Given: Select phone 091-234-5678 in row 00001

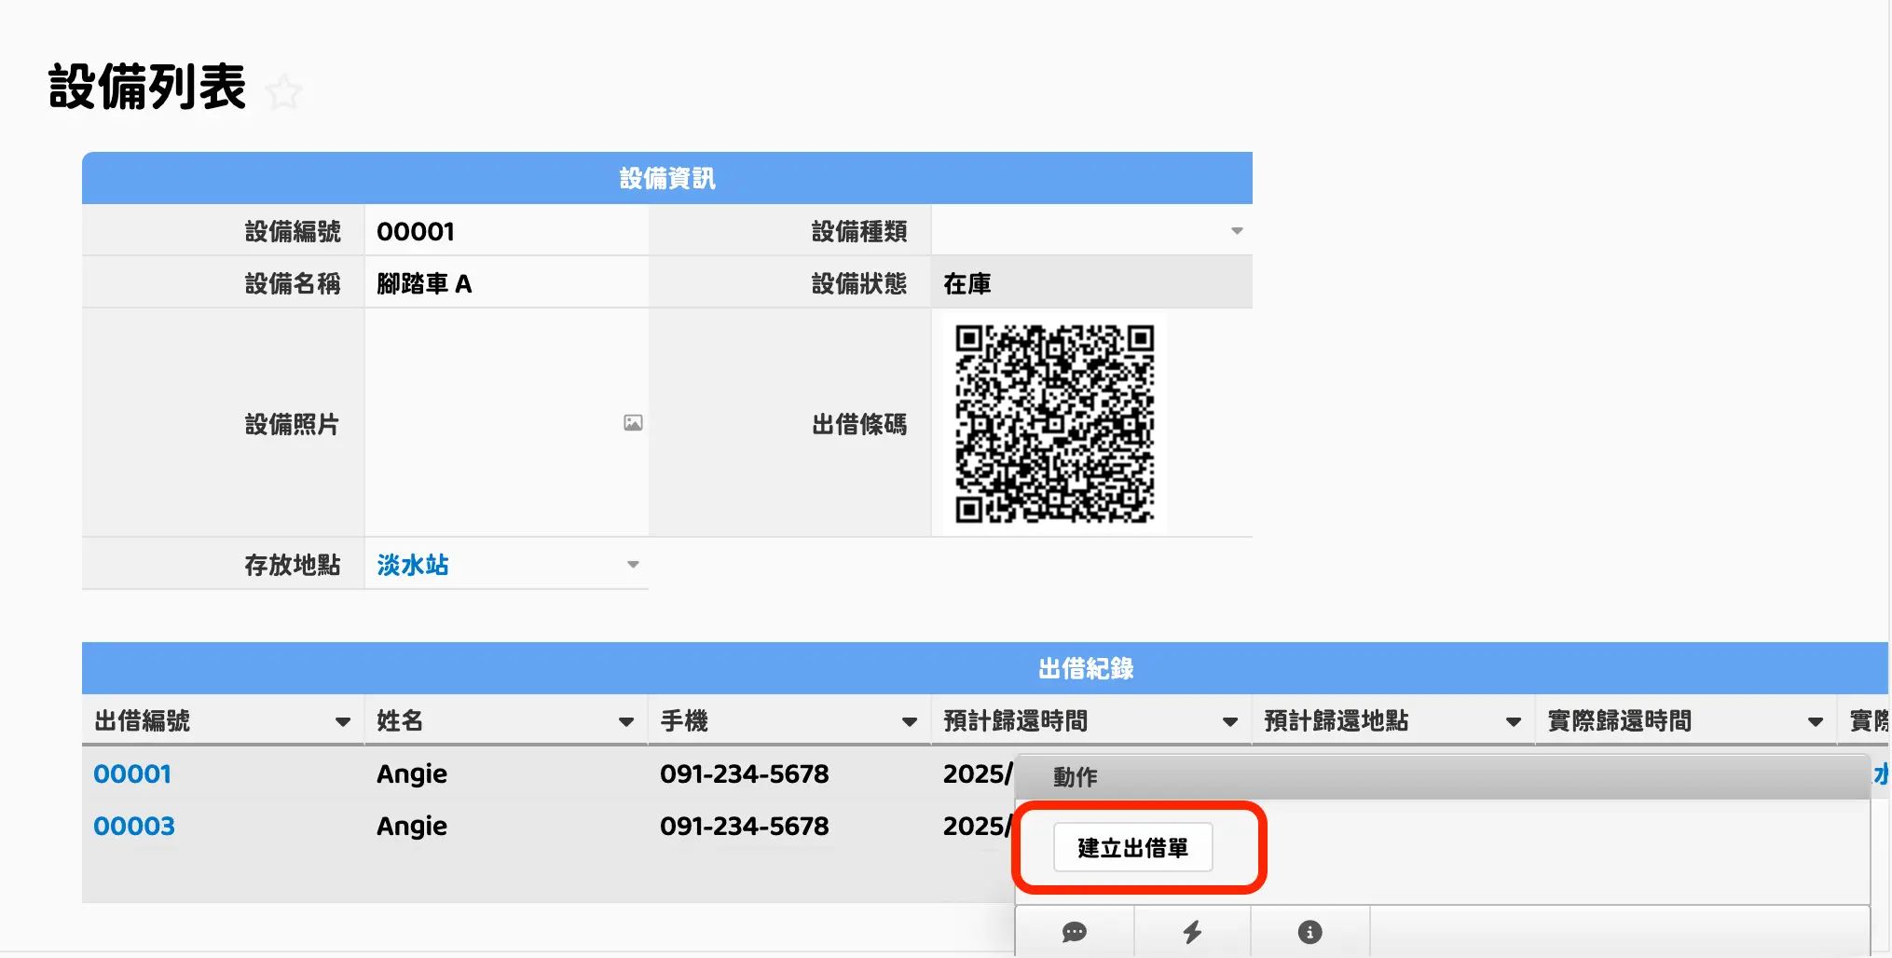Looking at the screenshot, I should [745, 773].
